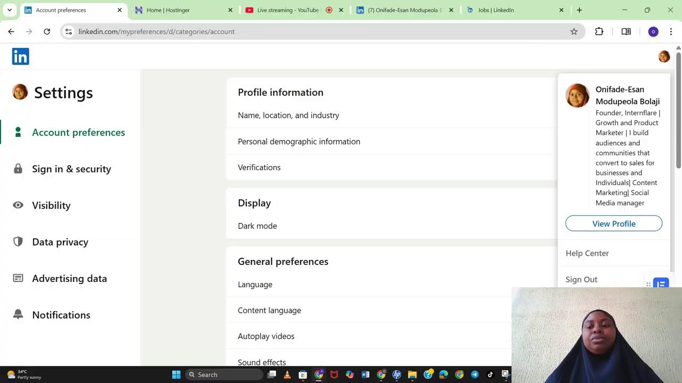Open the weather widget showing 34°C
Image resolution: width=682 pixels, height=383 pixels.
click(x=24, y=374)
